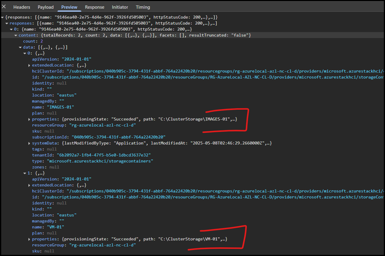The height and width of the screenshot is (256, 385).
Task: Collapse the response item 0 node
Action: [11, 29]
